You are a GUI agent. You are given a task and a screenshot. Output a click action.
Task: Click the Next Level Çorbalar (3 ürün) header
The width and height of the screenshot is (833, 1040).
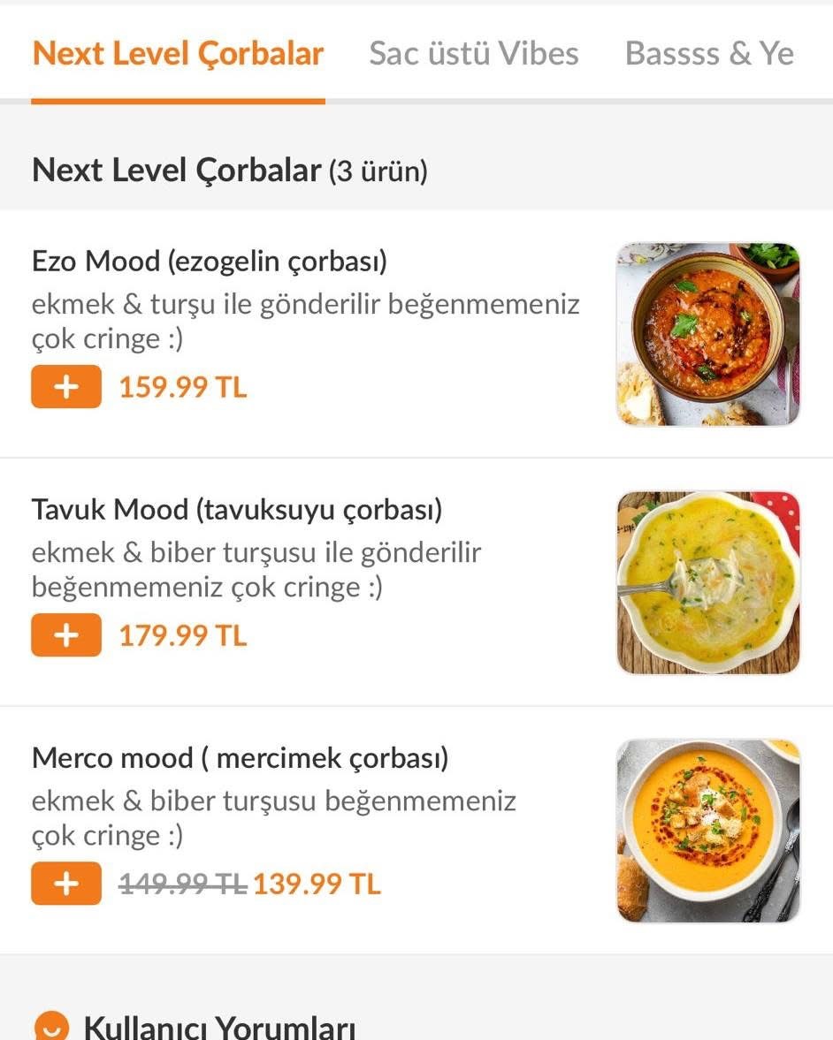(x=229, y=171)
